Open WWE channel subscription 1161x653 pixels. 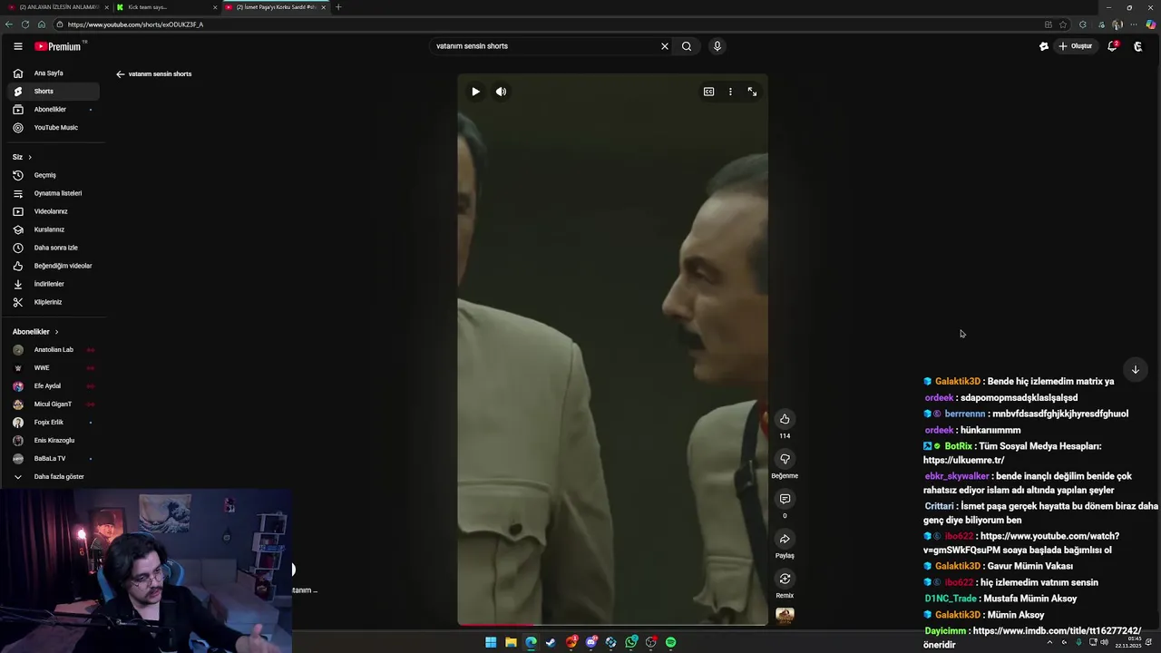tap(54, 368)
